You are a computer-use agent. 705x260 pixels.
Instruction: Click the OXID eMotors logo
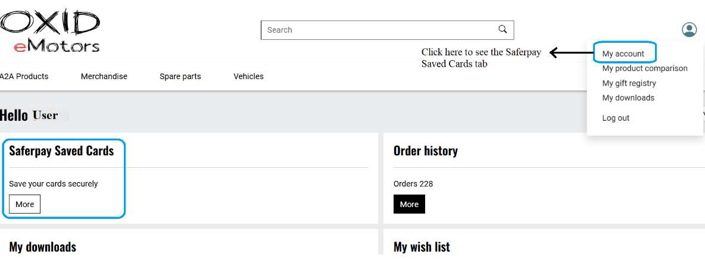click(x=50, y=31)
